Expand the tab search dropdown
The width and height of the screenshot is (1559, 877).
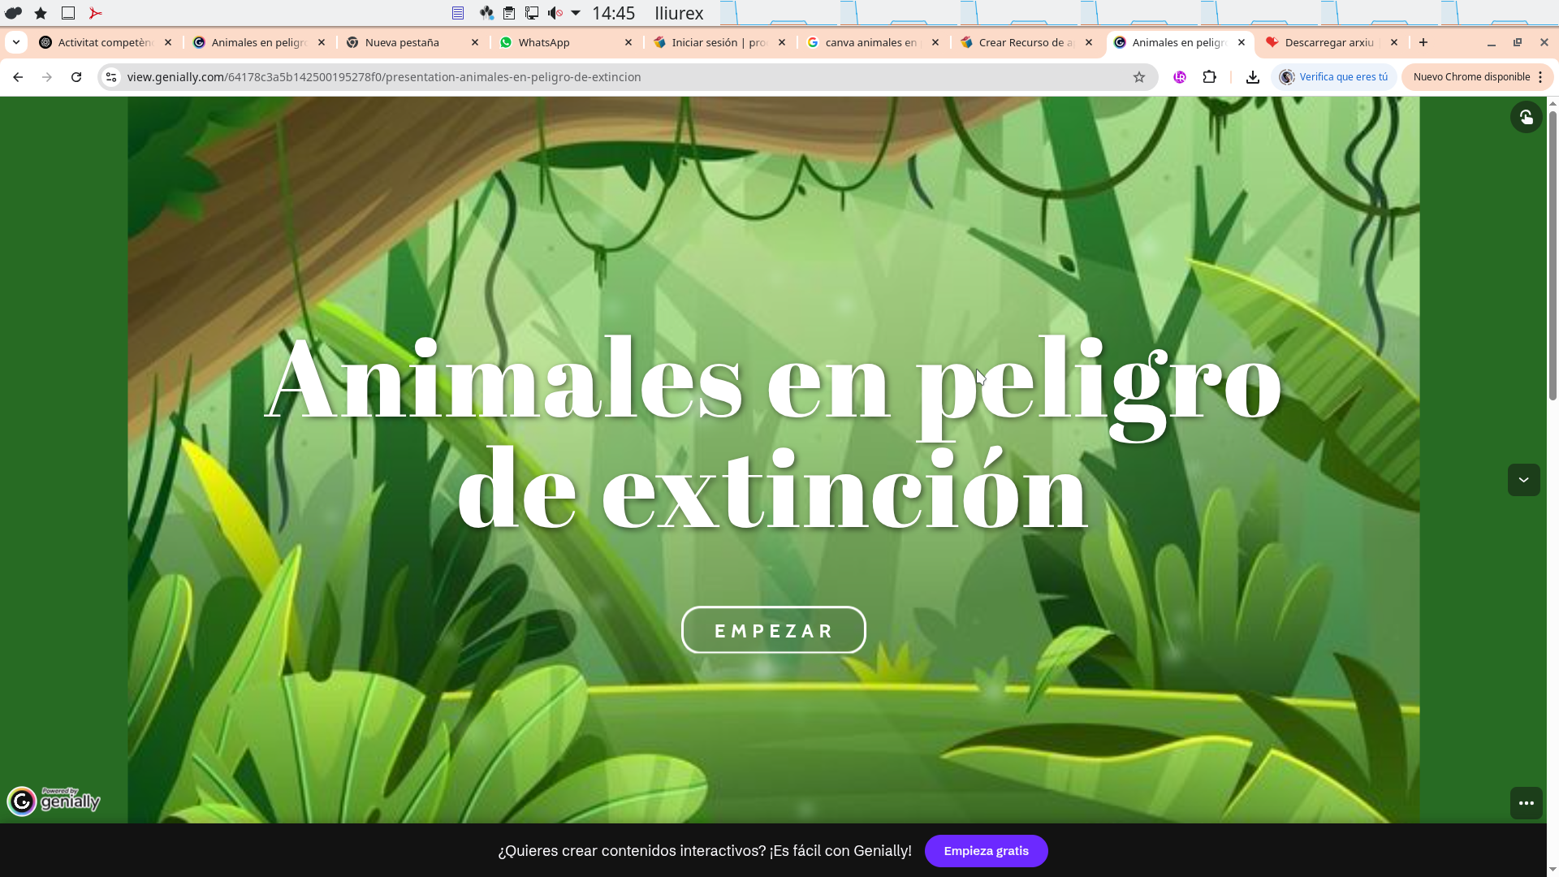pyautogui.click(x=15, y=42)
